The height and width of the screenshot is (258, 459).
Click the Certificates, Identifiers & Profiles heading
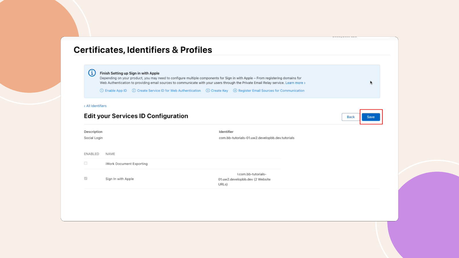pos(143,50)
